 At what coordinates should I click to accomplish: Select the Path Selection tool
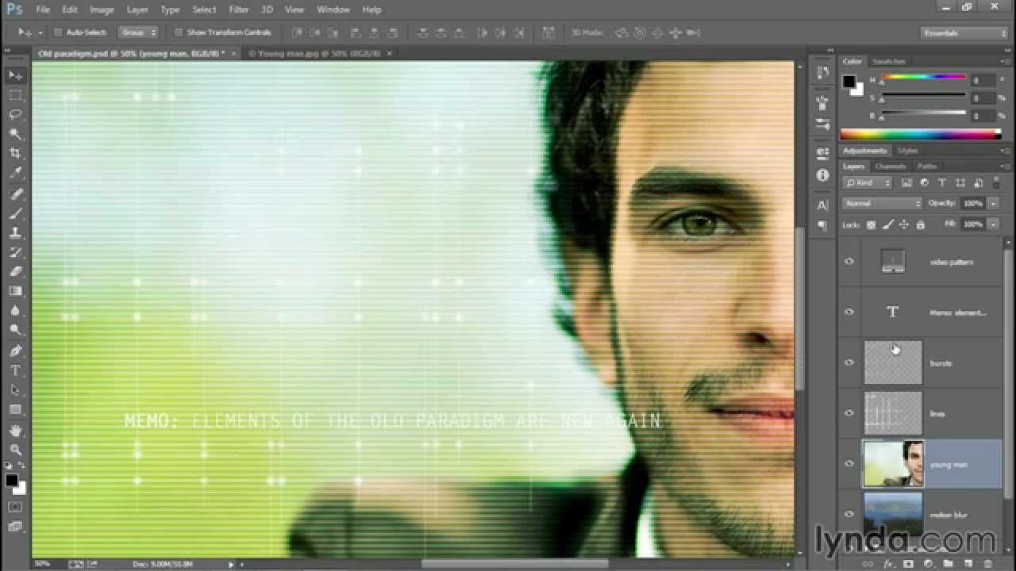15,390
